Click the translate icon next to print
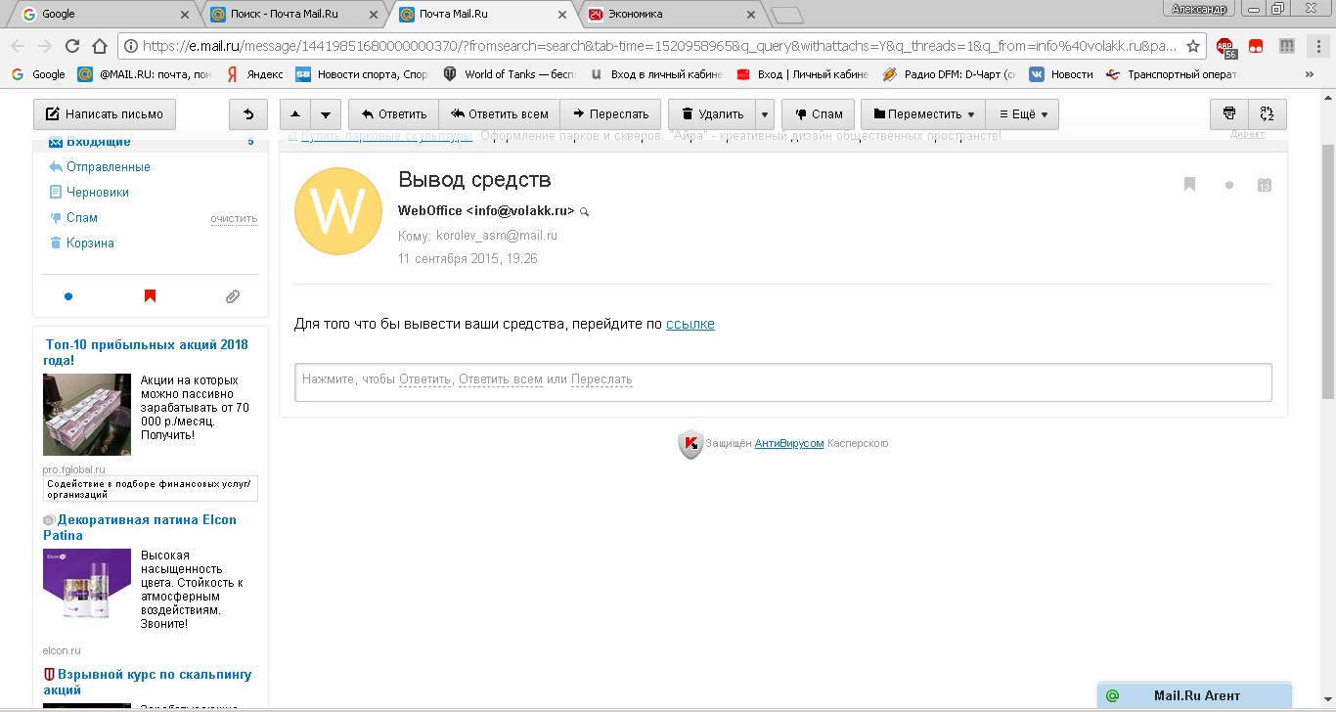Screen dimensions: 1336x712 [1268, 114]
